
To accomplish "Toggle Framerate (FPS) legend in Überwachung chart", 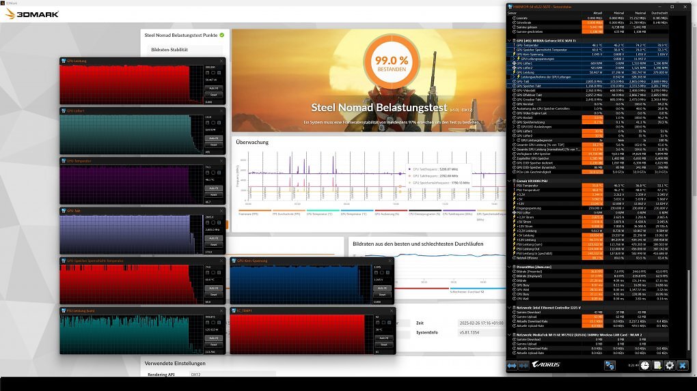I will click(x=255, y=214).
